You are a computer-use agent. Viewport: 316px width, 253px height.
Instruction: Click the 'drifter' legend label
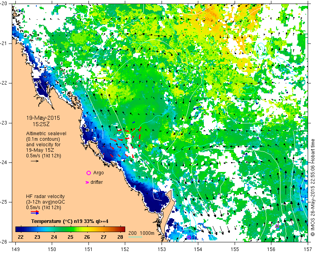96,182
